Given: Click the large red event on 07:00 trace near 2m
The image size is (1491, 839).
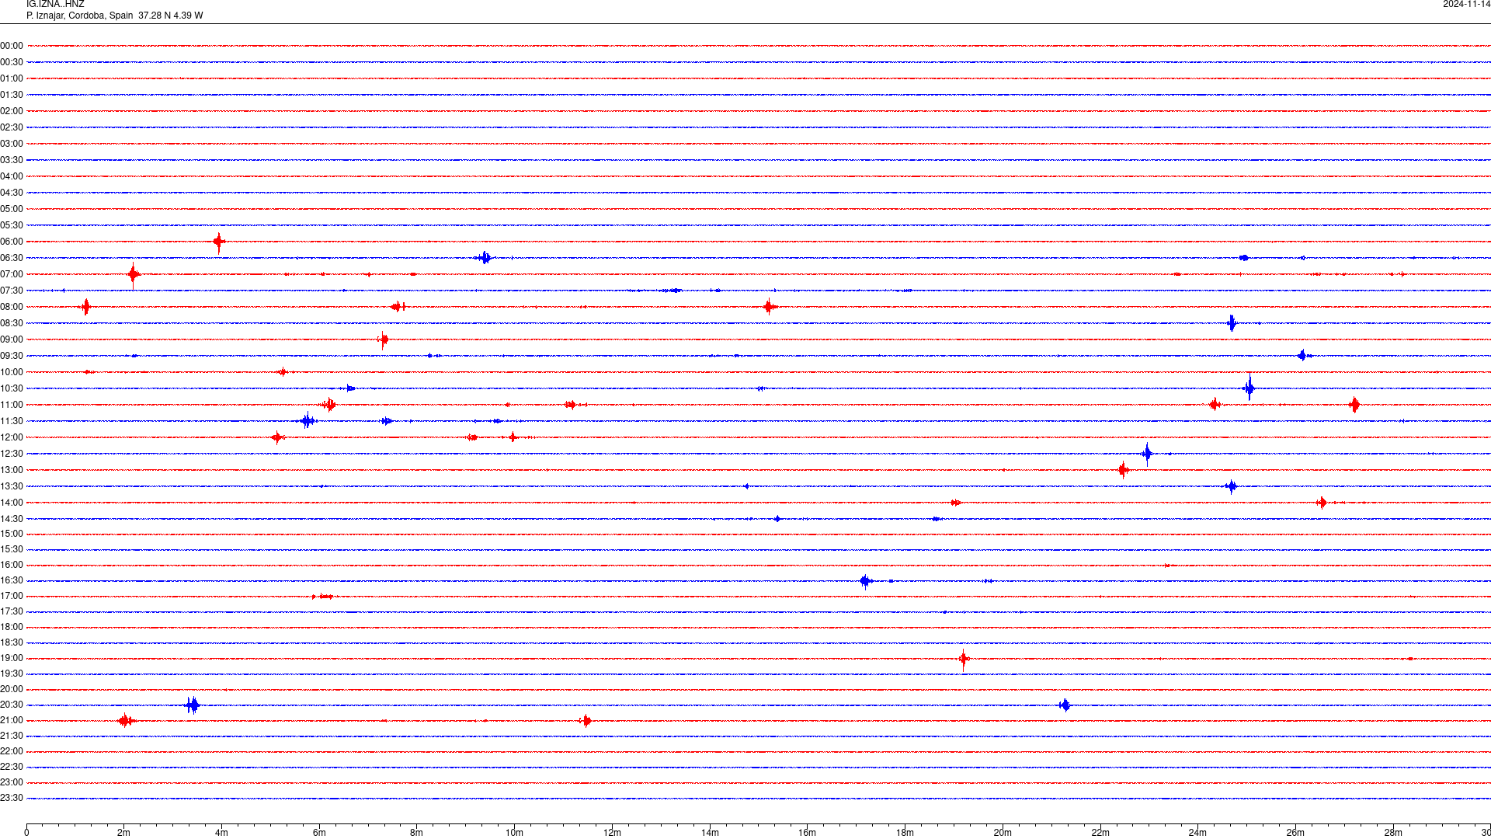Looking at the screenshot, I should coord(134,274).
